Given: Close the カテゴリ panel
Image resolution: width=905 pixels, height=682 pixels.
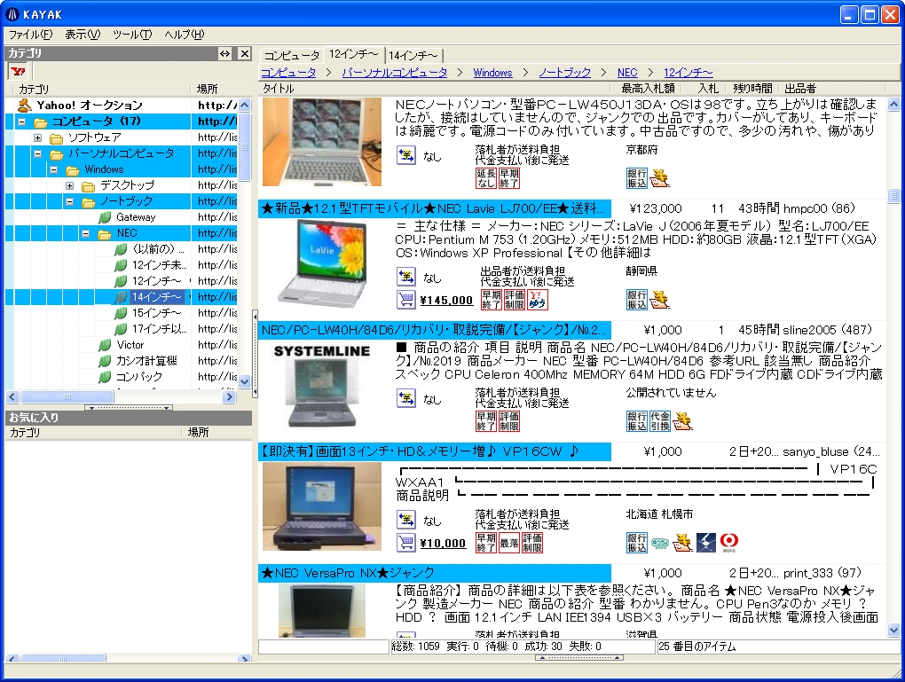Looking at the screenshot, I should click(x=245, y=54).
